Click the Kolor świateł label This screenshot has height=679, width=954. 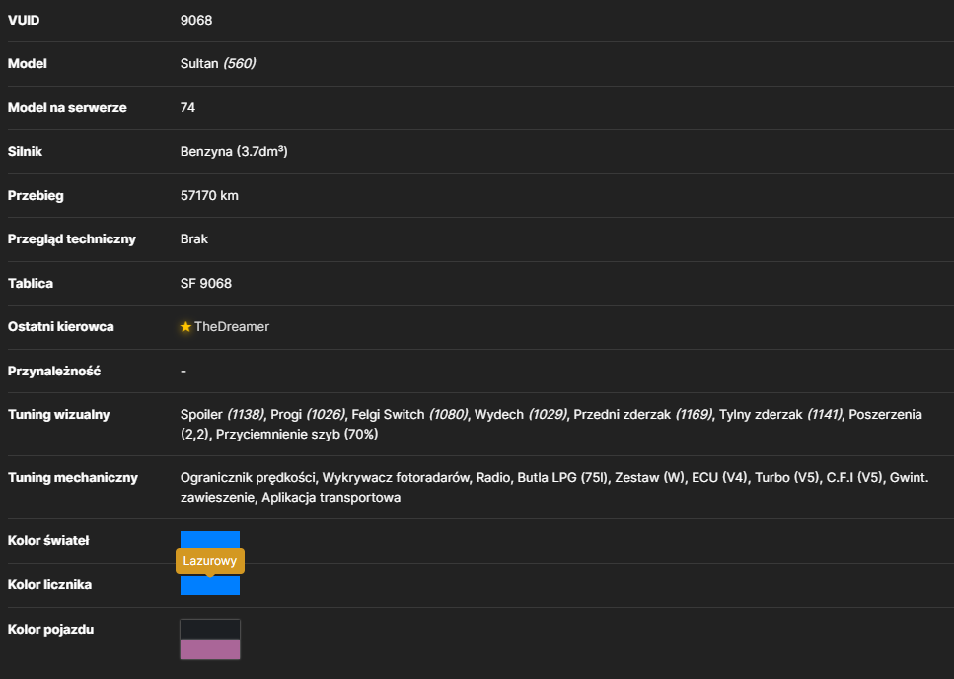point(48,540)
